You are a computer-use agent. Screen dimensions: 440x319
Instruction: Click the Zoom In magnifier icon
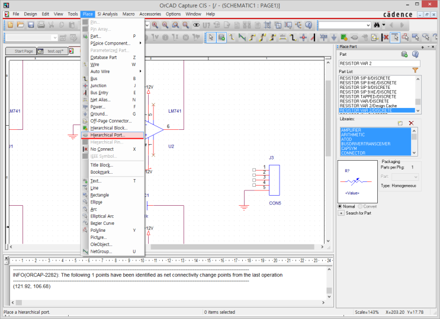(x=155, y=25)
